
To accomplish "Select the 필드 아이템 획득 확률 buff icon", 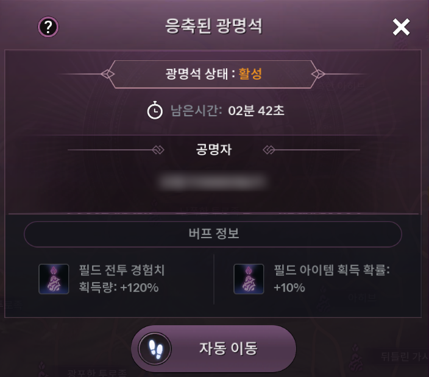I will pos(249,279).
